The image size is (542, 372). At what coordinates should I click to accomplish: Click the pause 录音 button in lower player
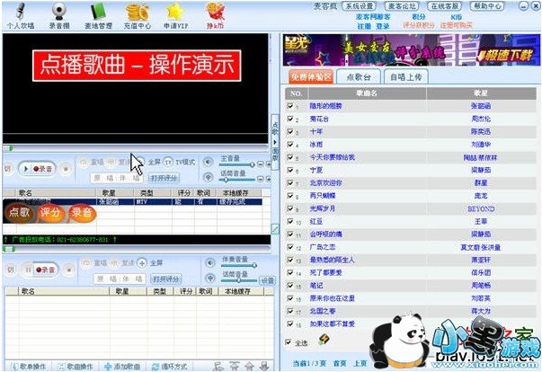[x=40, y=270]
